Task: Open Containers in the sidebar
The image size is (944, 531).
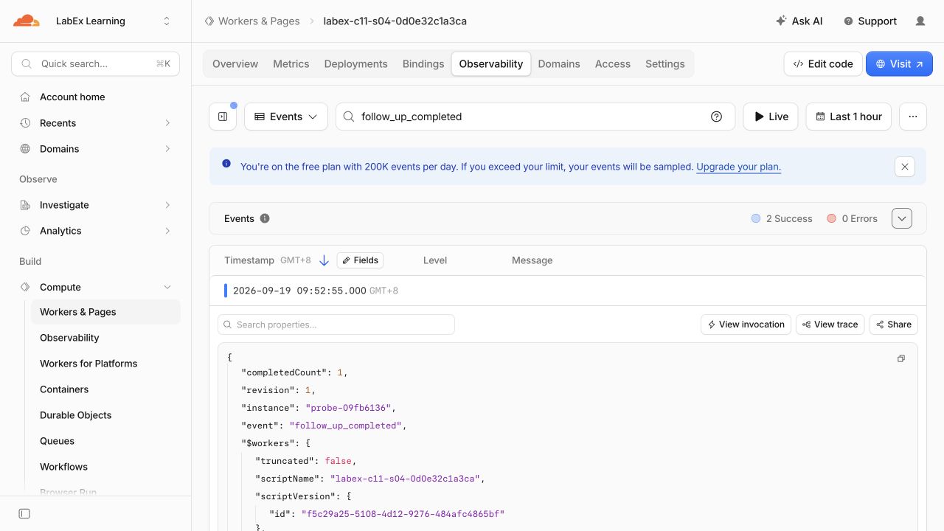Action: coord(64,389)
